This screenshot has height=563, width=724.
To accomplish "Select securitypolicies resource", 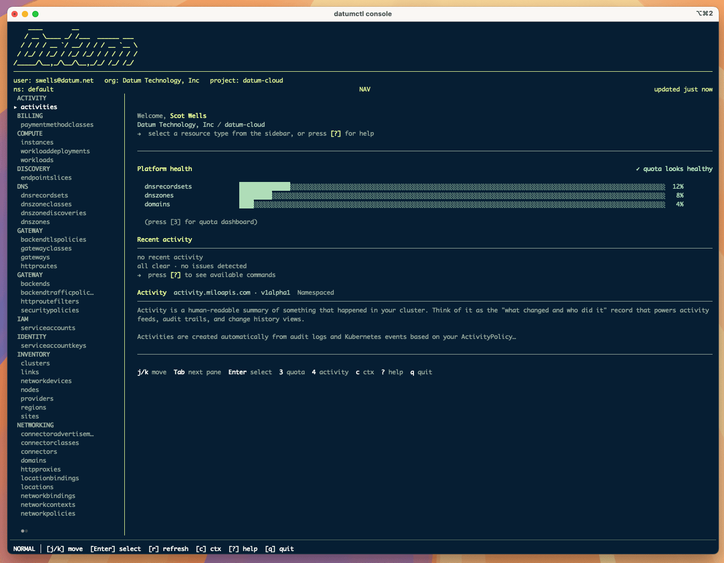I will point(50,310).
